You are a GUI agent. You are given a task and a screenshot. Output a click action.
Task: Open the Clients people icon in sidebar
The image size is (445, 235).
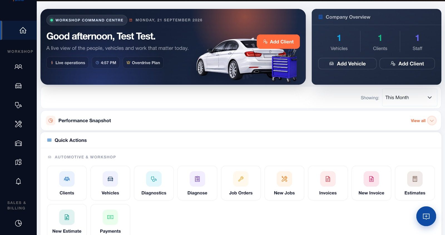18,67
